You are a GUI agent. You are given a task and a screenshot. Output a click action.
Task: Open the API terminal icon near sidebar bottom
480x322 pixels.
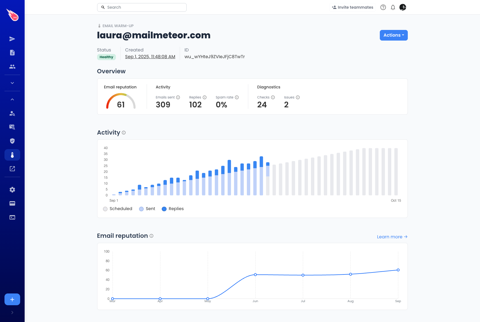[12, 217]
